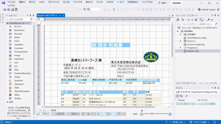Click the zoom slider handle
Screen dimensions: 221x124
[152, 114]
